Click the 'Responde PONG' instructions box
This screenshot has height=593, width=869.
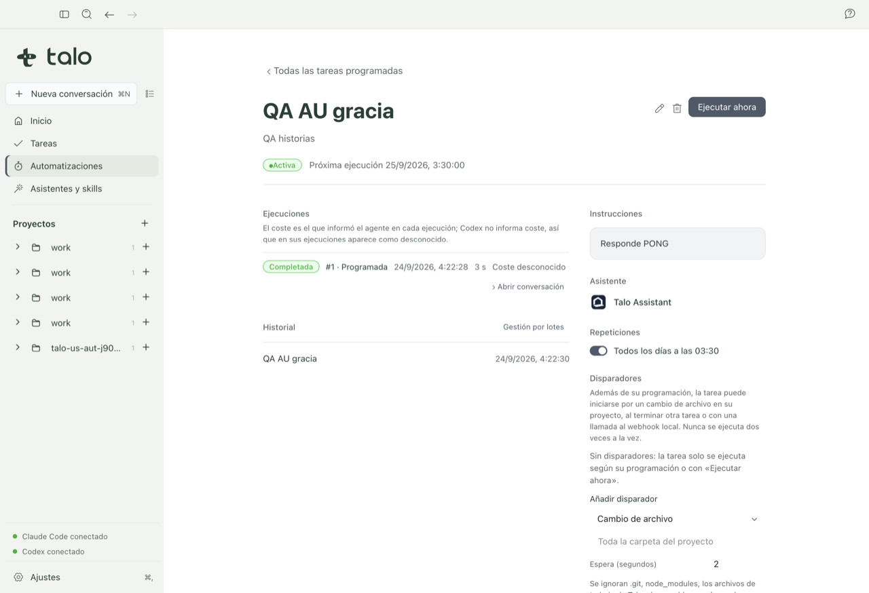click(678, 244)
